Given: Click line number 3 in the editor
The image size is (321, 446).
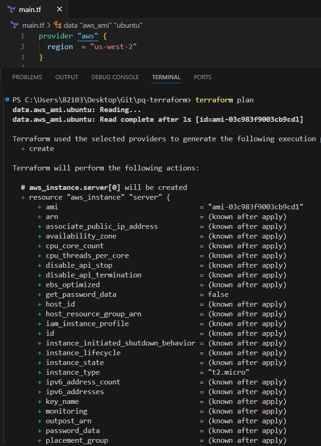Looking at the screenshot, I should [23, 57].
